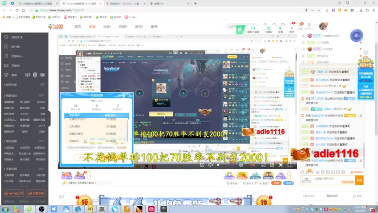The image size is (378, 213).
Task: Click the 我要开播 button in sidebar
Action: coord(36,194)
